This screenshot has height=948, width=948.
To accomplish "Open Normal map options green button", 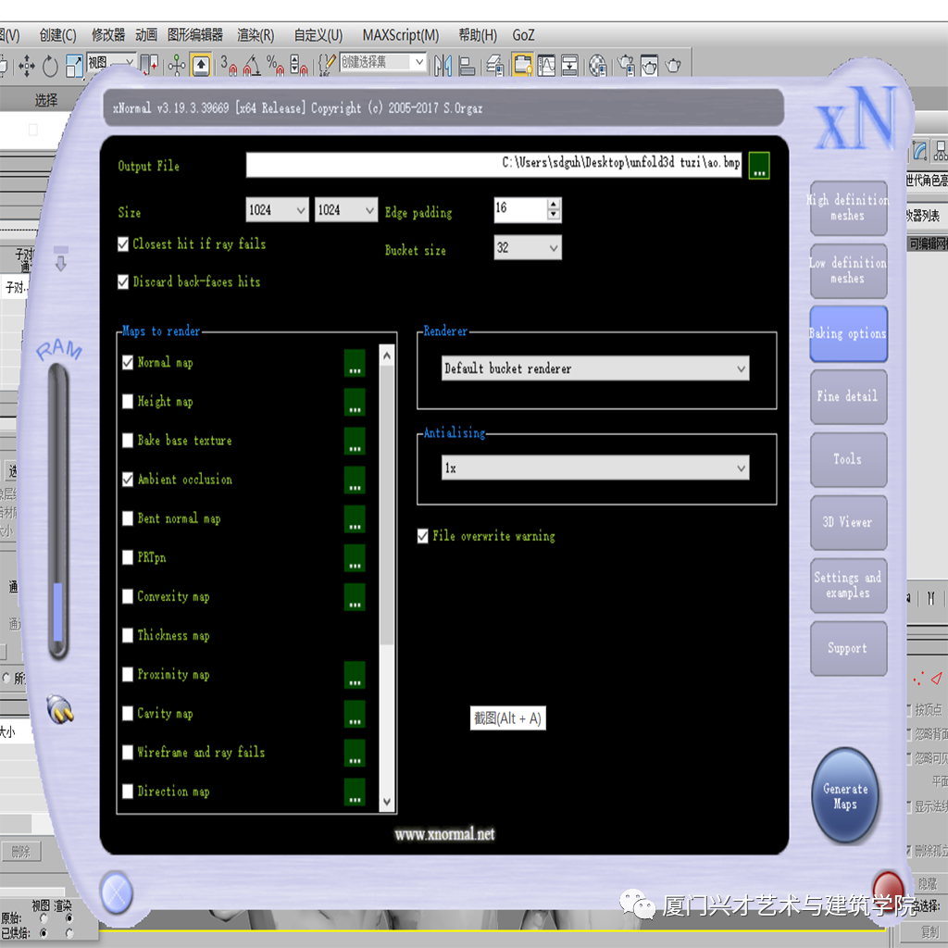I will coord(355,363).
